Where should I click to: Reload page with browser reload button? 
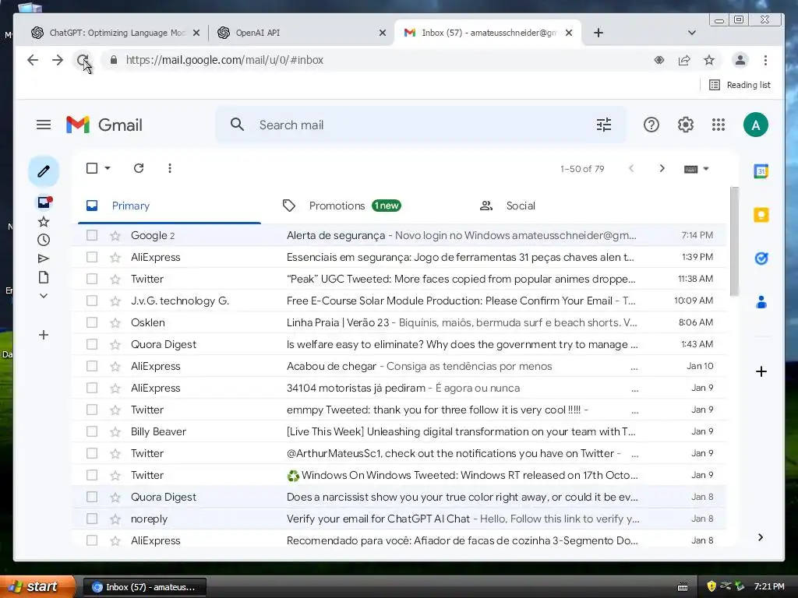83,60
